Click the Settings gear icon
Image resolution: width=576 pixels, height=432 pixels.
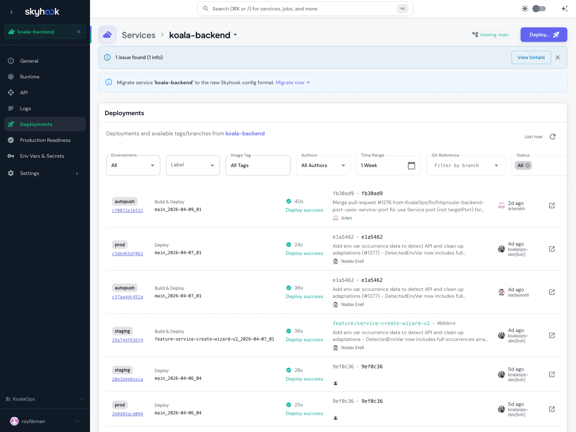[x=11, y=173]
